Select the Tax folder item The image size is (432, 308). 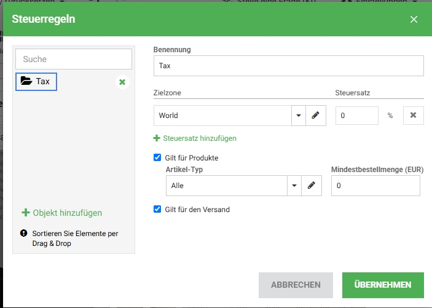36,81
